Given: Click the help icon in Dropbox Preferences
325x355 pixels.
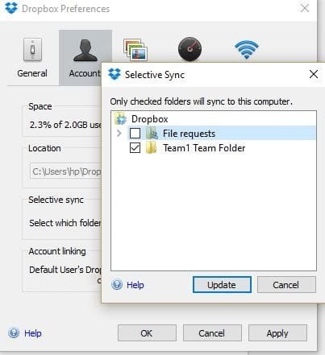Looking at the screenshot, I should pos(14,333).
